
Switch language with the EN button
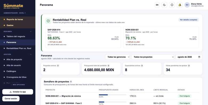coord(157,5)
